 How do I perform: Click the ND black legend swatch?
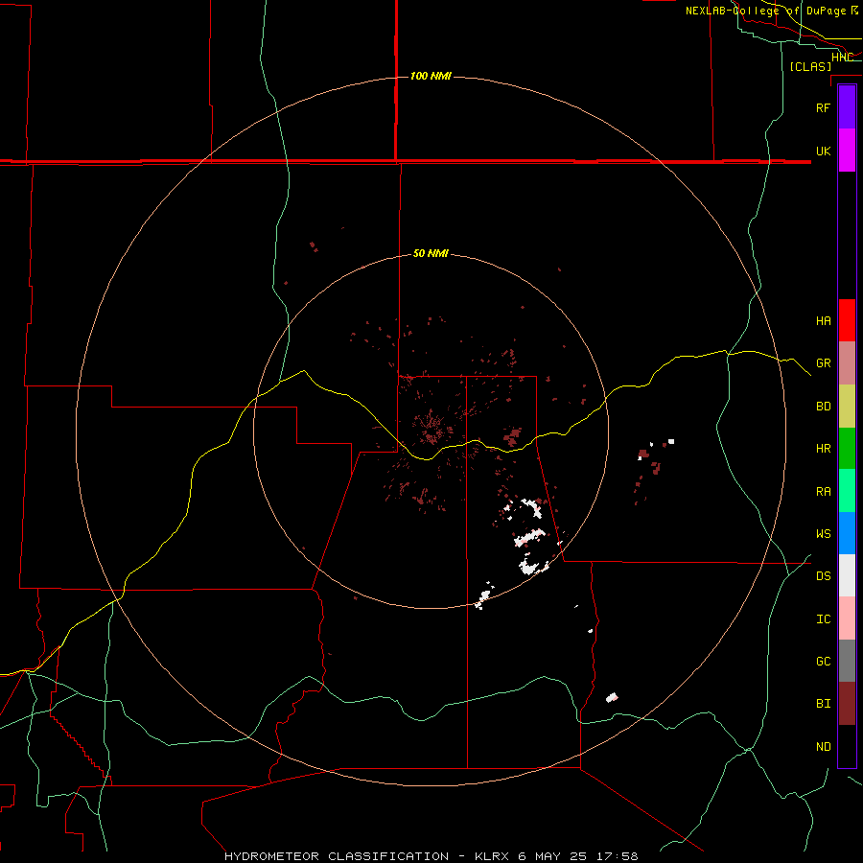[847, 746]
